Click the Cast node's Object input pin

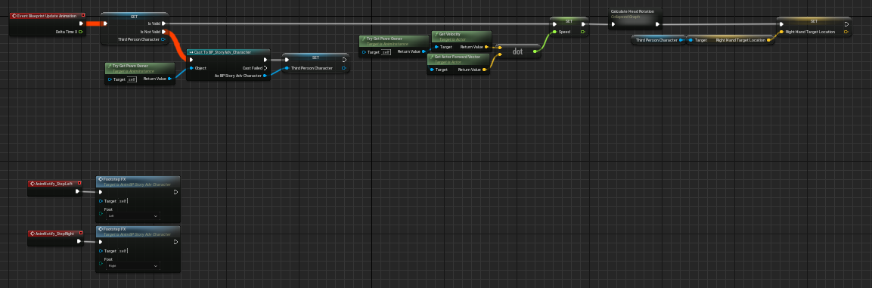click(191, 68)
